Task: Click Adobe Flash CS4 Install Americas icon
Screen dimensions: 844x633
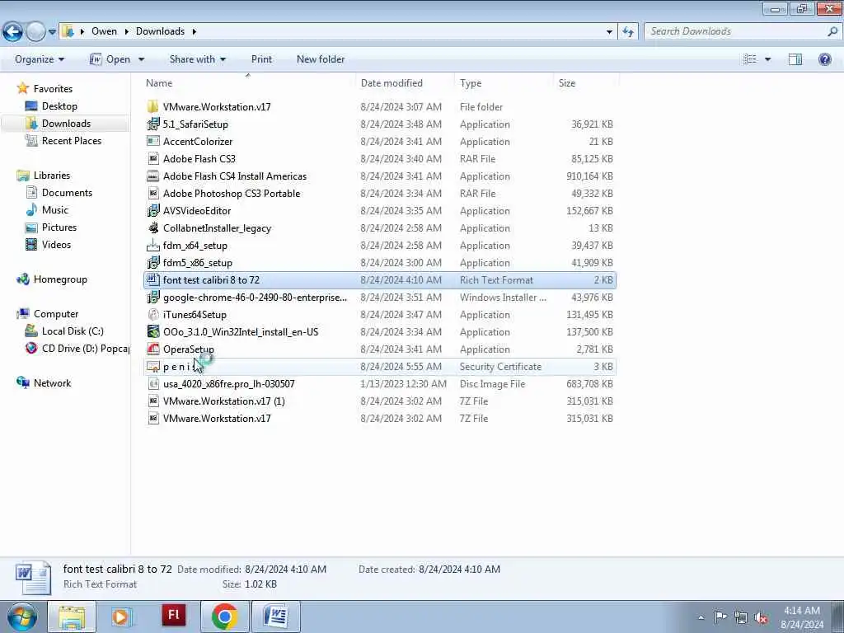Action: (152, 176)
